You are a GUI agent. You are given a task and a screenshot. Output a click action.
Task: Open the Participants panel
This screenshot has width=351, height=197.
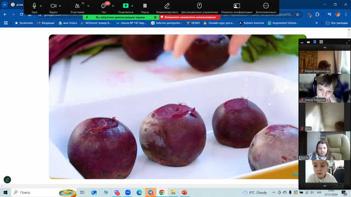(x=77, y=6)
